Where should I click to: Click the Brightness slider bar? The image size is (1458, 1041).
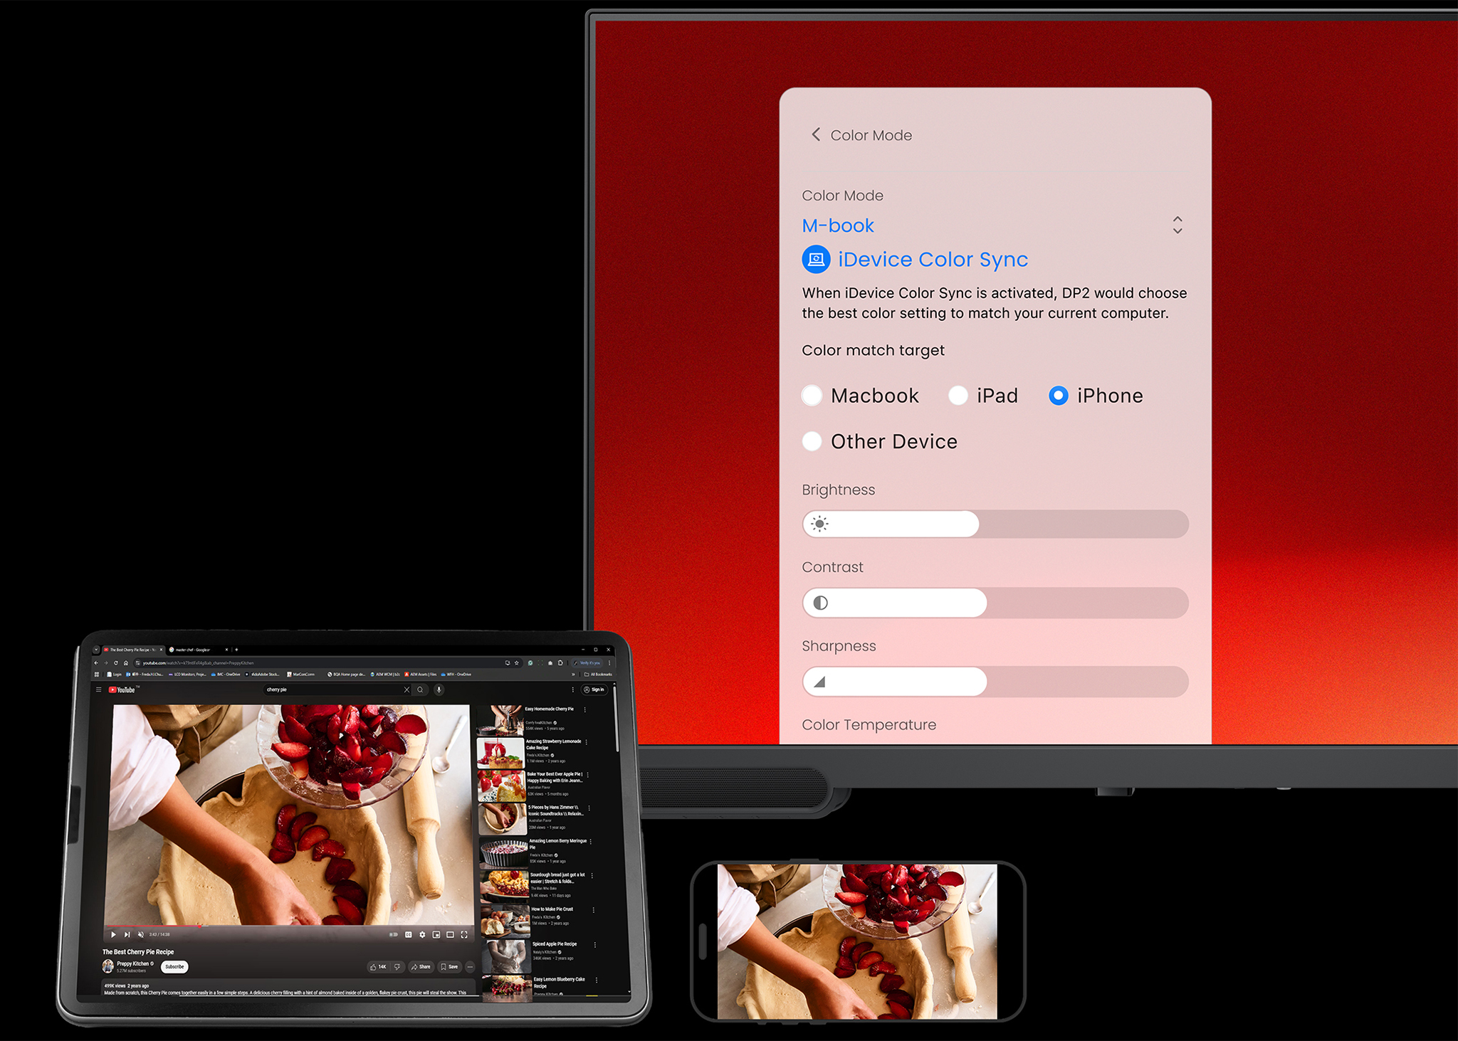point(995,524)
